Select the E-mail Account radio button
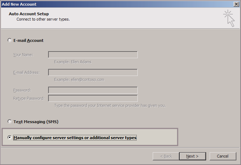 point(10,40)
